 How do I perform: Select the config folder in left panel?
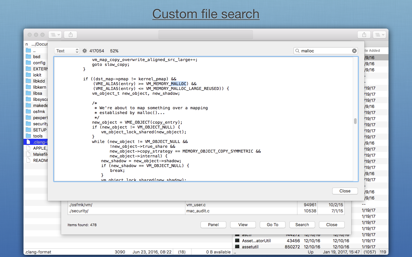pyautogui.click(x=39, y=63)
